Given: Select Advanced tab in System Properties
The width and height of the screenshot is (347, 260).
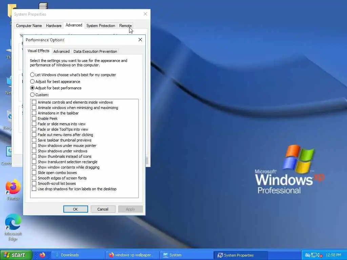Looking at the screenshot, I should click(74, 25).
